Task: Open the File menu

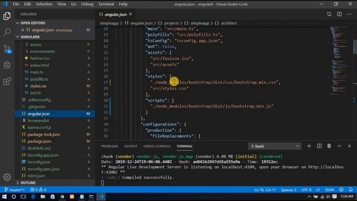Action: tap(16, 4)
